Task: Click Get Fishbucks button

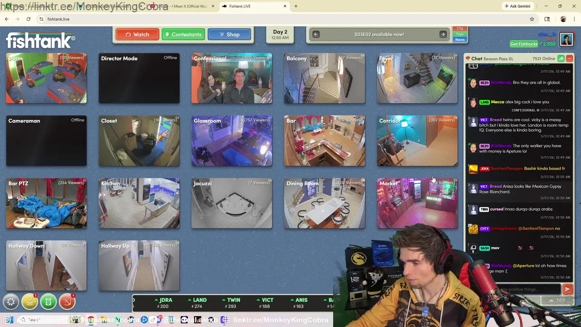Action: pos(524,44)
